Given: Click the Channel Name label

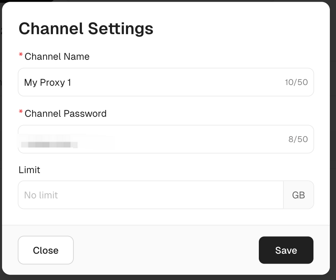Looking at the screenshot, I should pos(57,57).
